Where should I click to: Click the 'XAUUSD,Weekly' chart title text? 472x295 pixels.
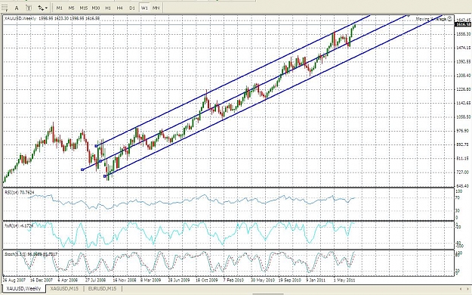pyautogui.click(x=20, y=18)
